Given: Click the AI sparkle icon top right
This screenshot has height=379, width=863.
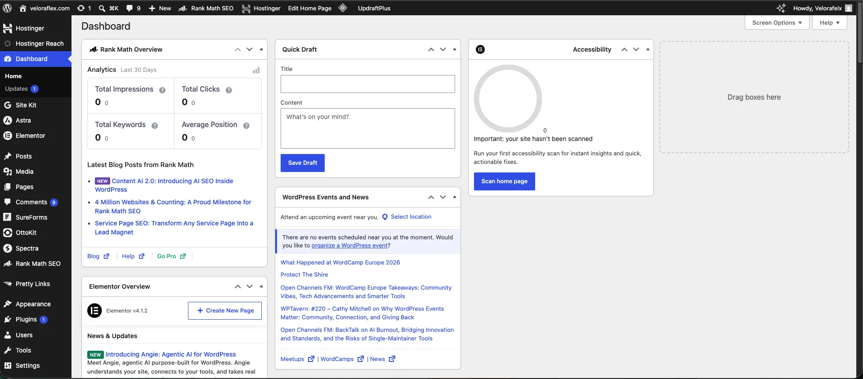Looking at the screenshot, I should pyautogui.click(x=781, y=8).
